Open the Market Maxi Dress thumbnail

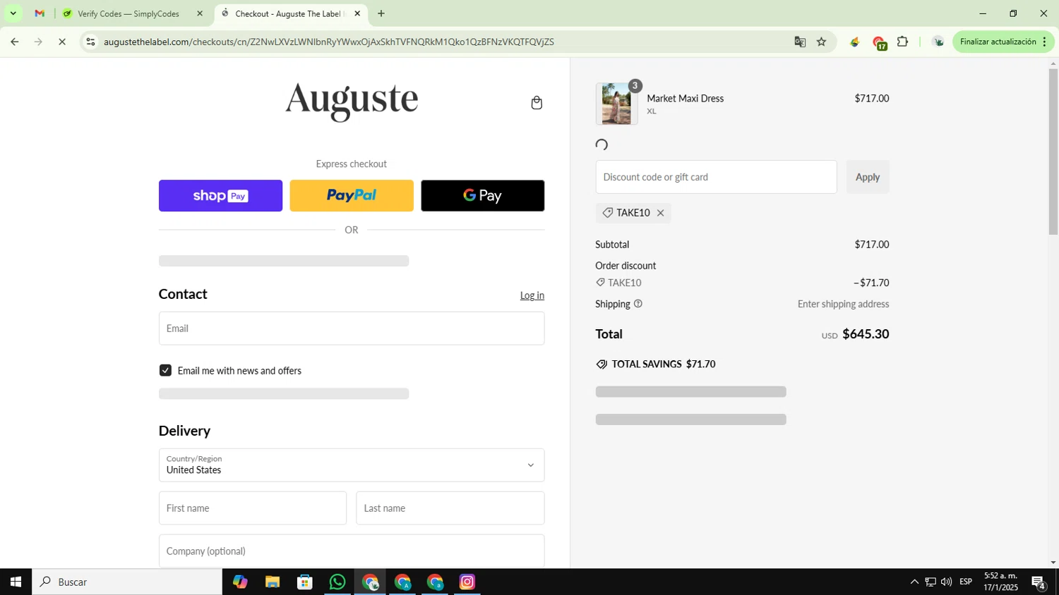(616, 104)
